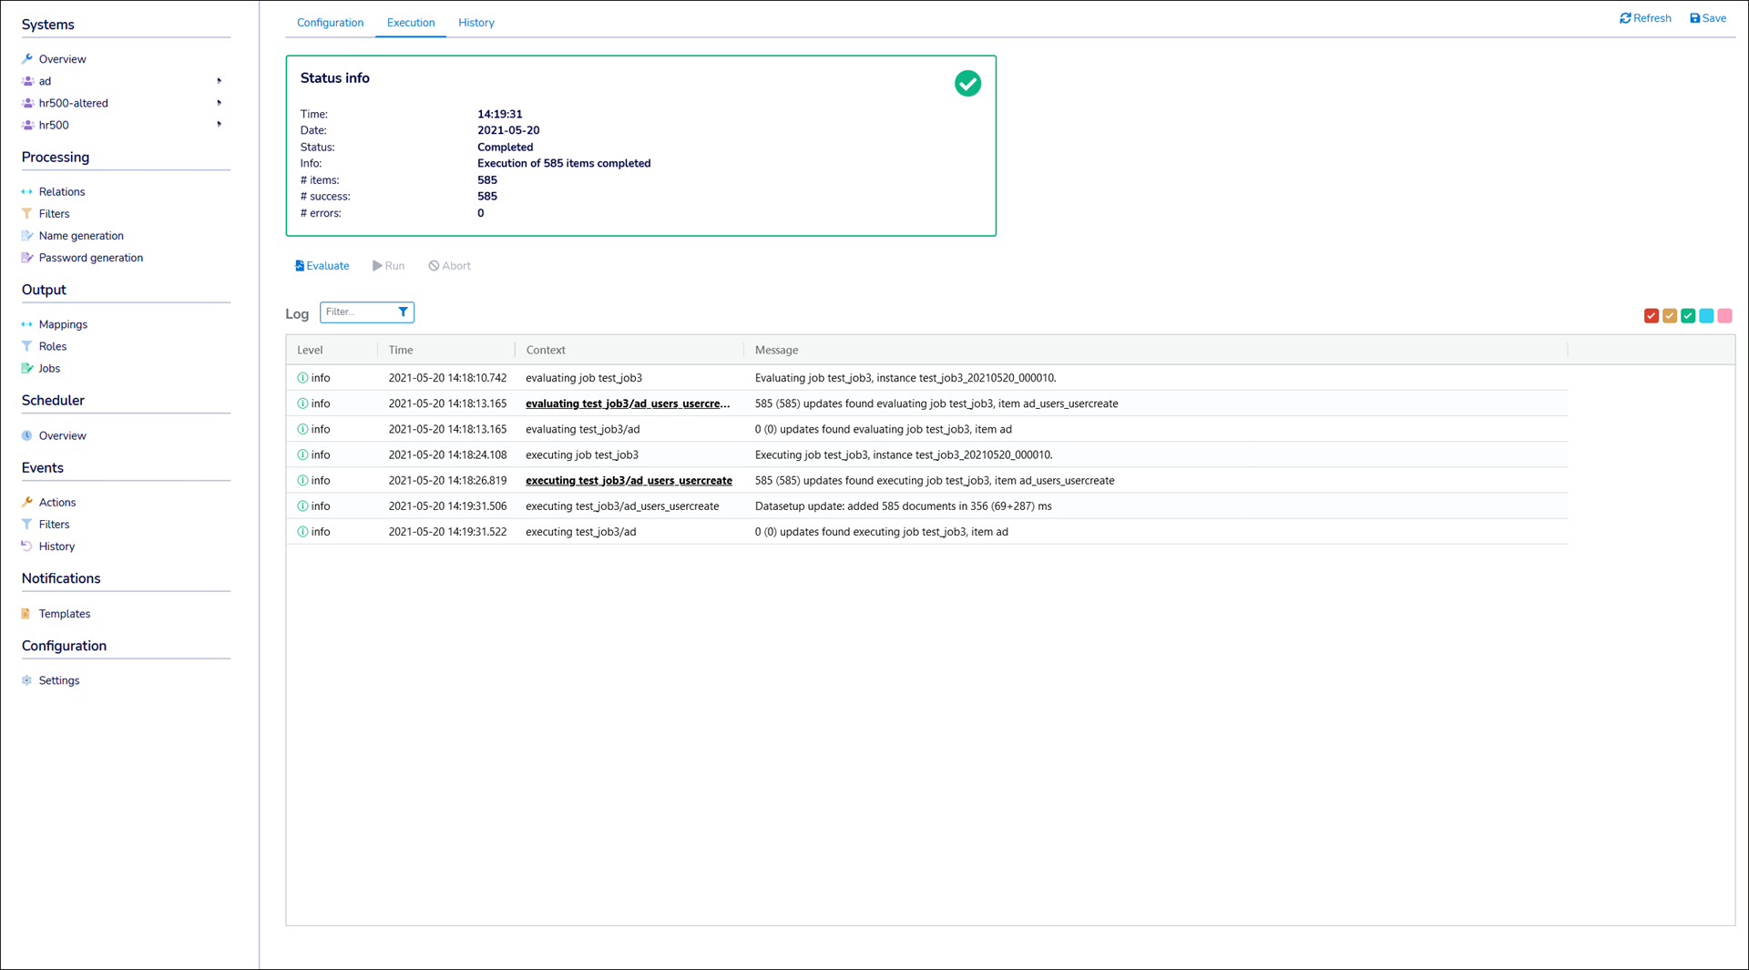Uncheck the orange log level checkbox
Screen dimensions: 1749x970
[x=1669, y=316]
